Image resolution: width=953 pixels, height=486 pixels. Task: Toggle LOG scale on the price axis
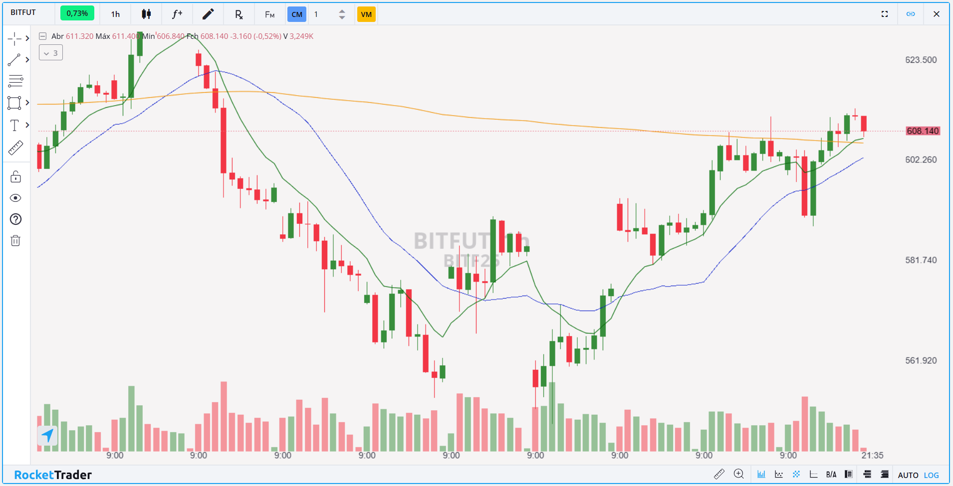[931, 475]
